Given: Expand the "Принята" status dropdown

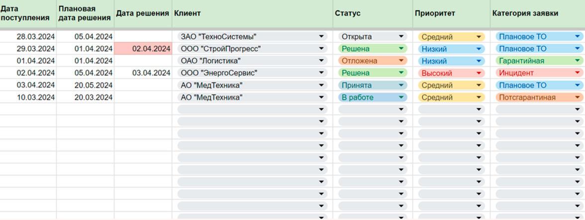Looking at the screenshot, I should tap(372, 85).
